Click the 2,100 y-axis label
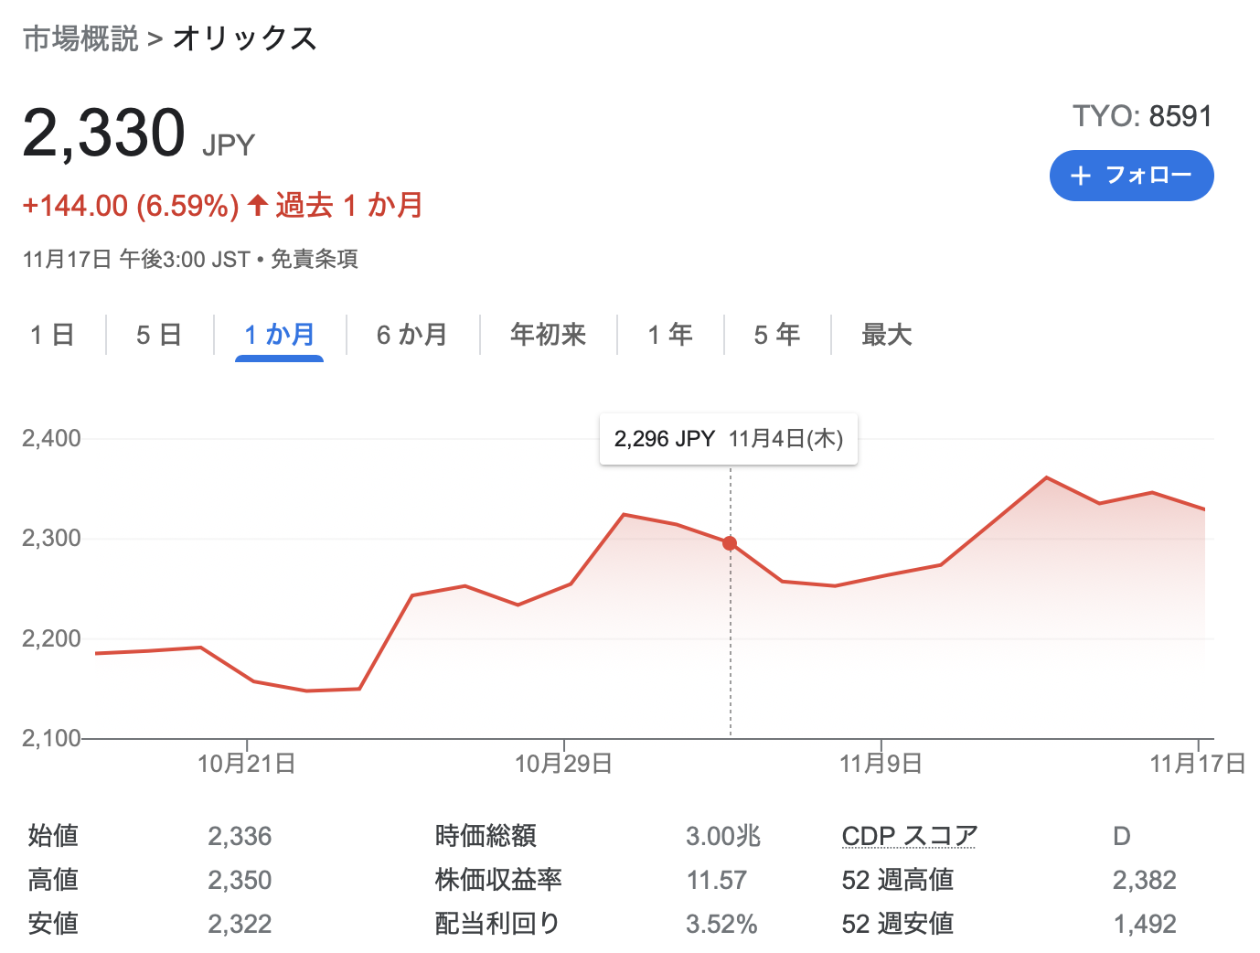This screenshot has height=953, width=1260. pos(52,738)
